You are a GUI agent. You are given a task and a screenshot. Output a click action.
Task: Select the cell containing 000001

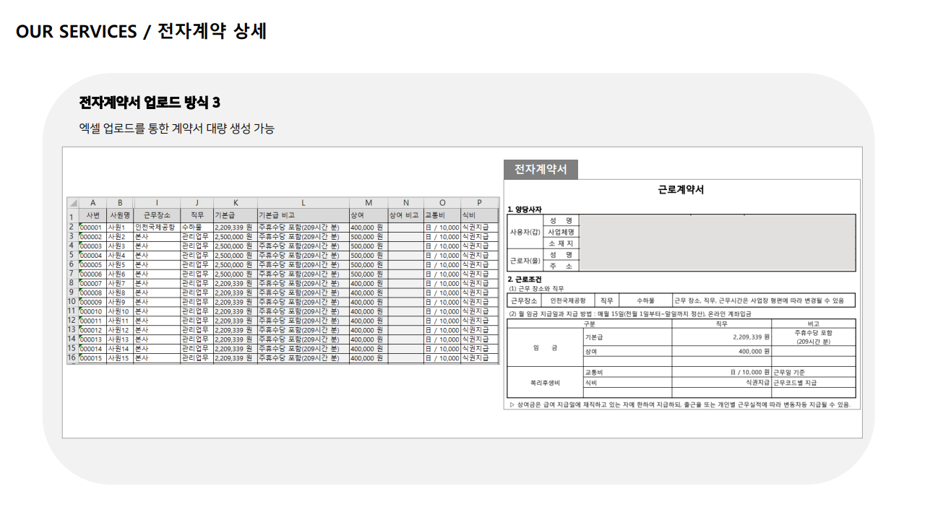coord(92,227)
